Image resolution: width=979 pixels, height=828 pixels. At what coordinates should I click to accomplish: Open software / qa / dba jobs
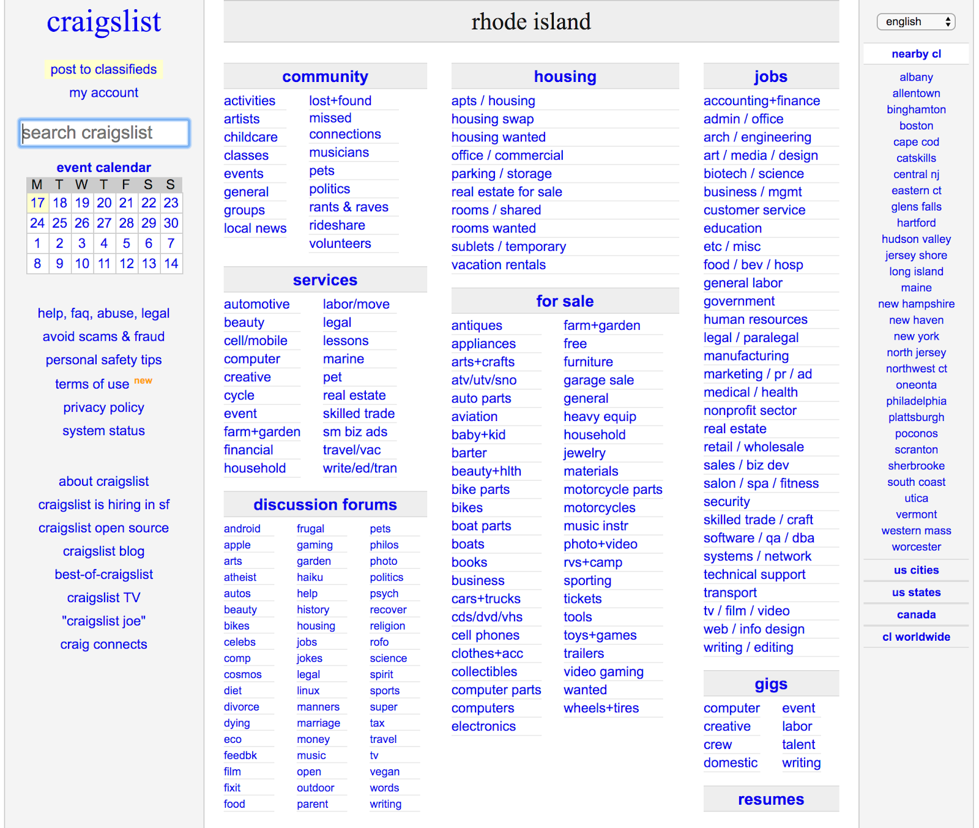click(759, 538)
